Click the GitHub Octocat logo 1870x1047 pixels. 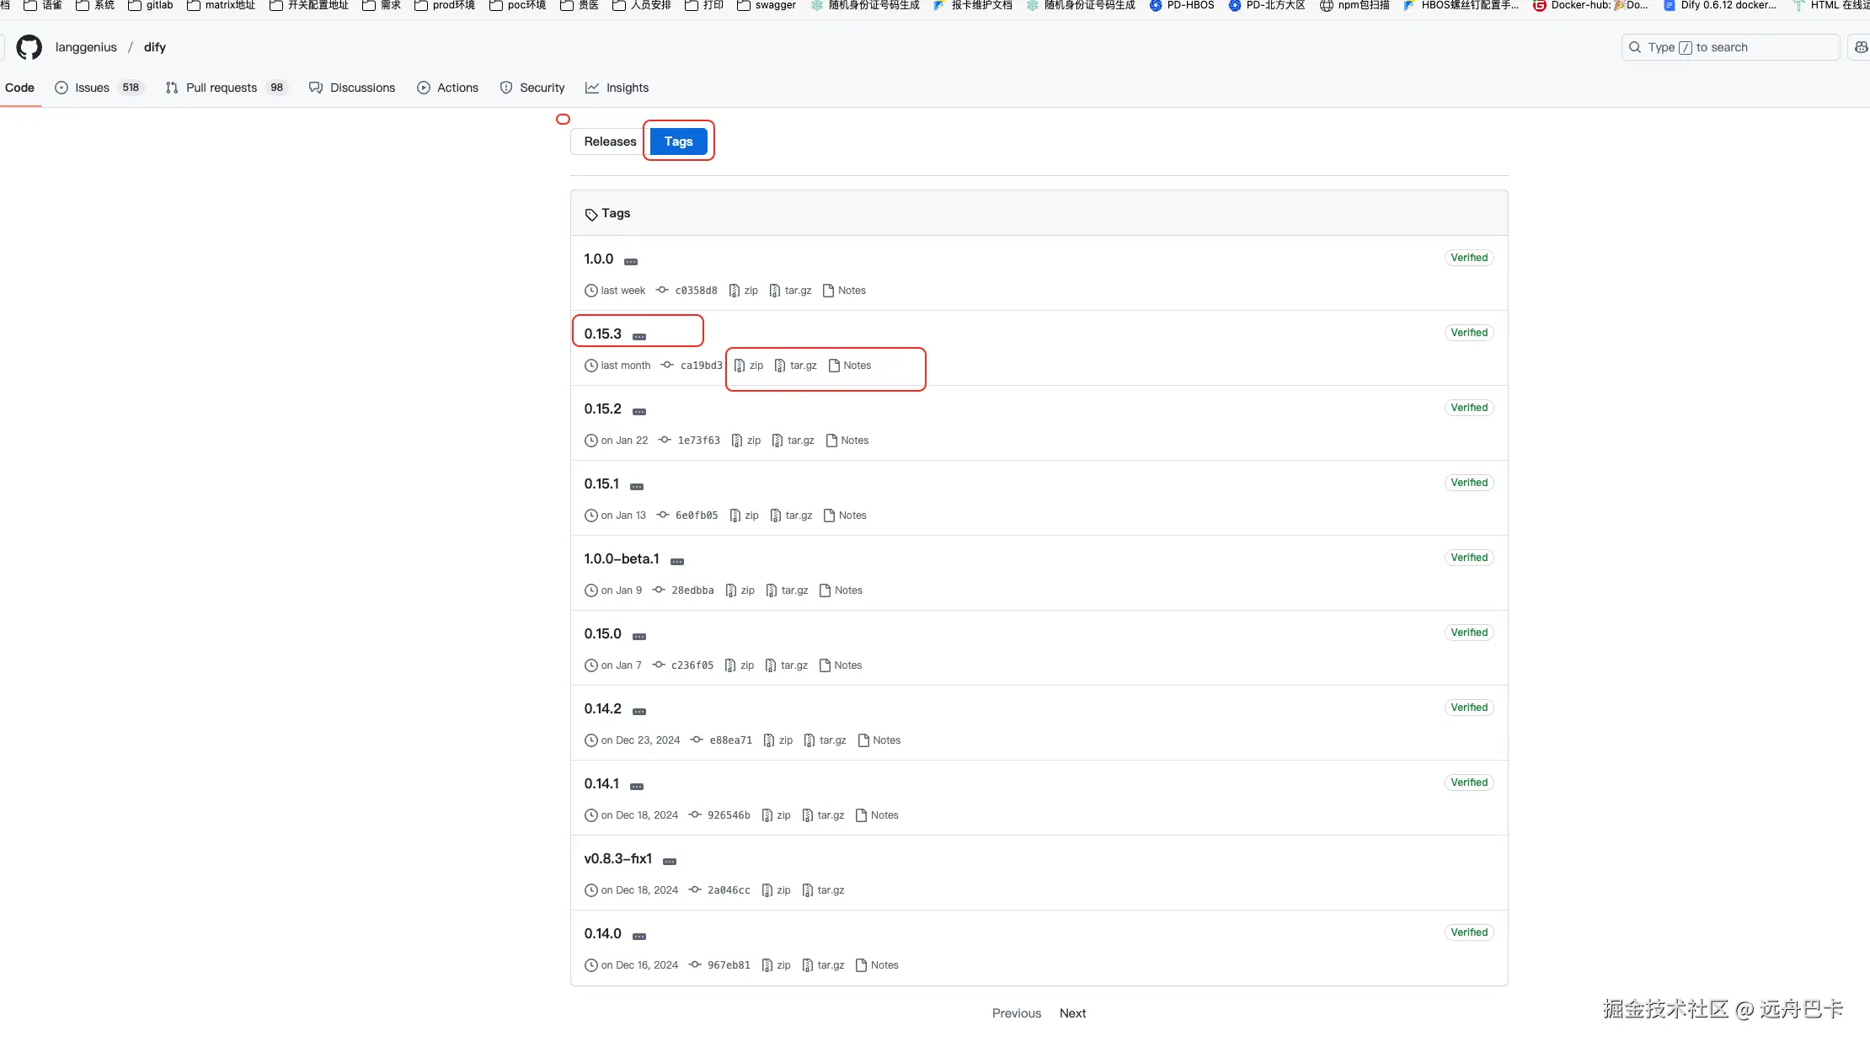coord(29,47)
